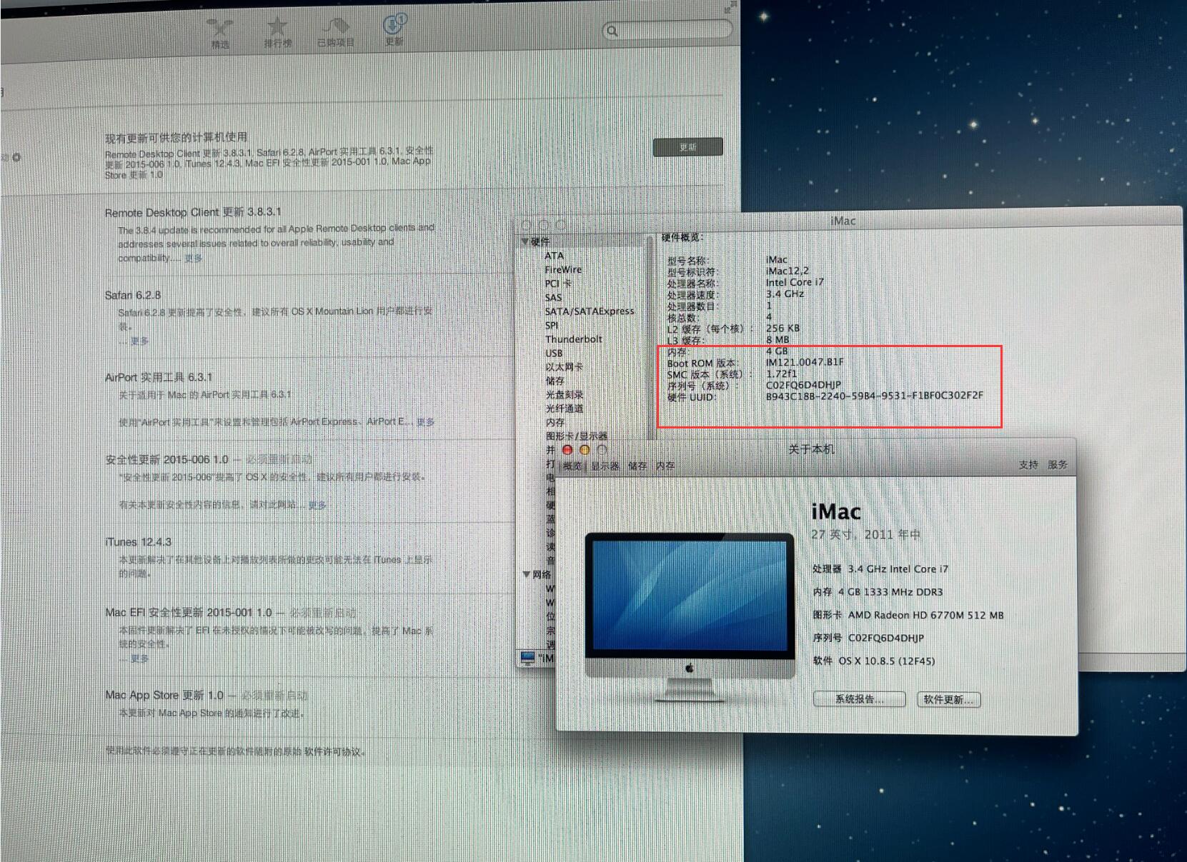
Task: Switch to 内存 tab in 关于本机
Action: pos(665,466)
